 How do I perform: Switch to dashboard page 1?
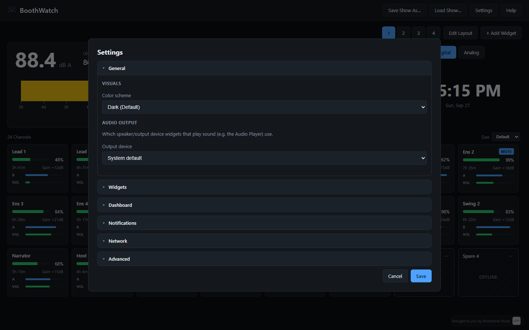coord(389,33)
